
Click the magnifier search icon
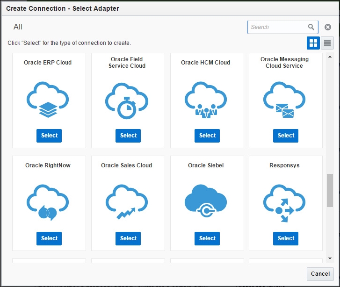coord(311,27)
